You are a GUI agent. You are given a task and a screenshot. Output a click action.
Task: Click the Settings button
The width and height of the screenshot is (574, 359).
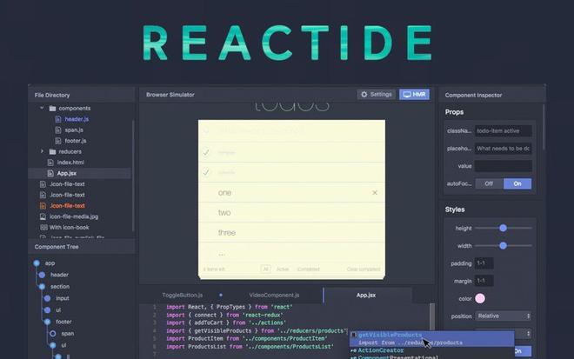pos(376,95)
